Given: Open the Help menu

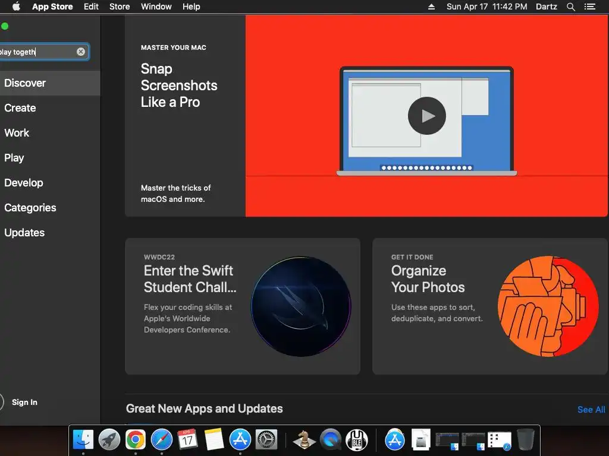Looking at the screenshot, I should (x=192, y=7).
